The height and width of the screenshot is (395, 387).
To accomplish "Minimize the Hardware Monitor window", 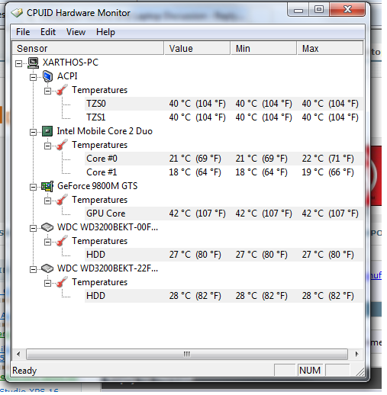I will 298,10.
